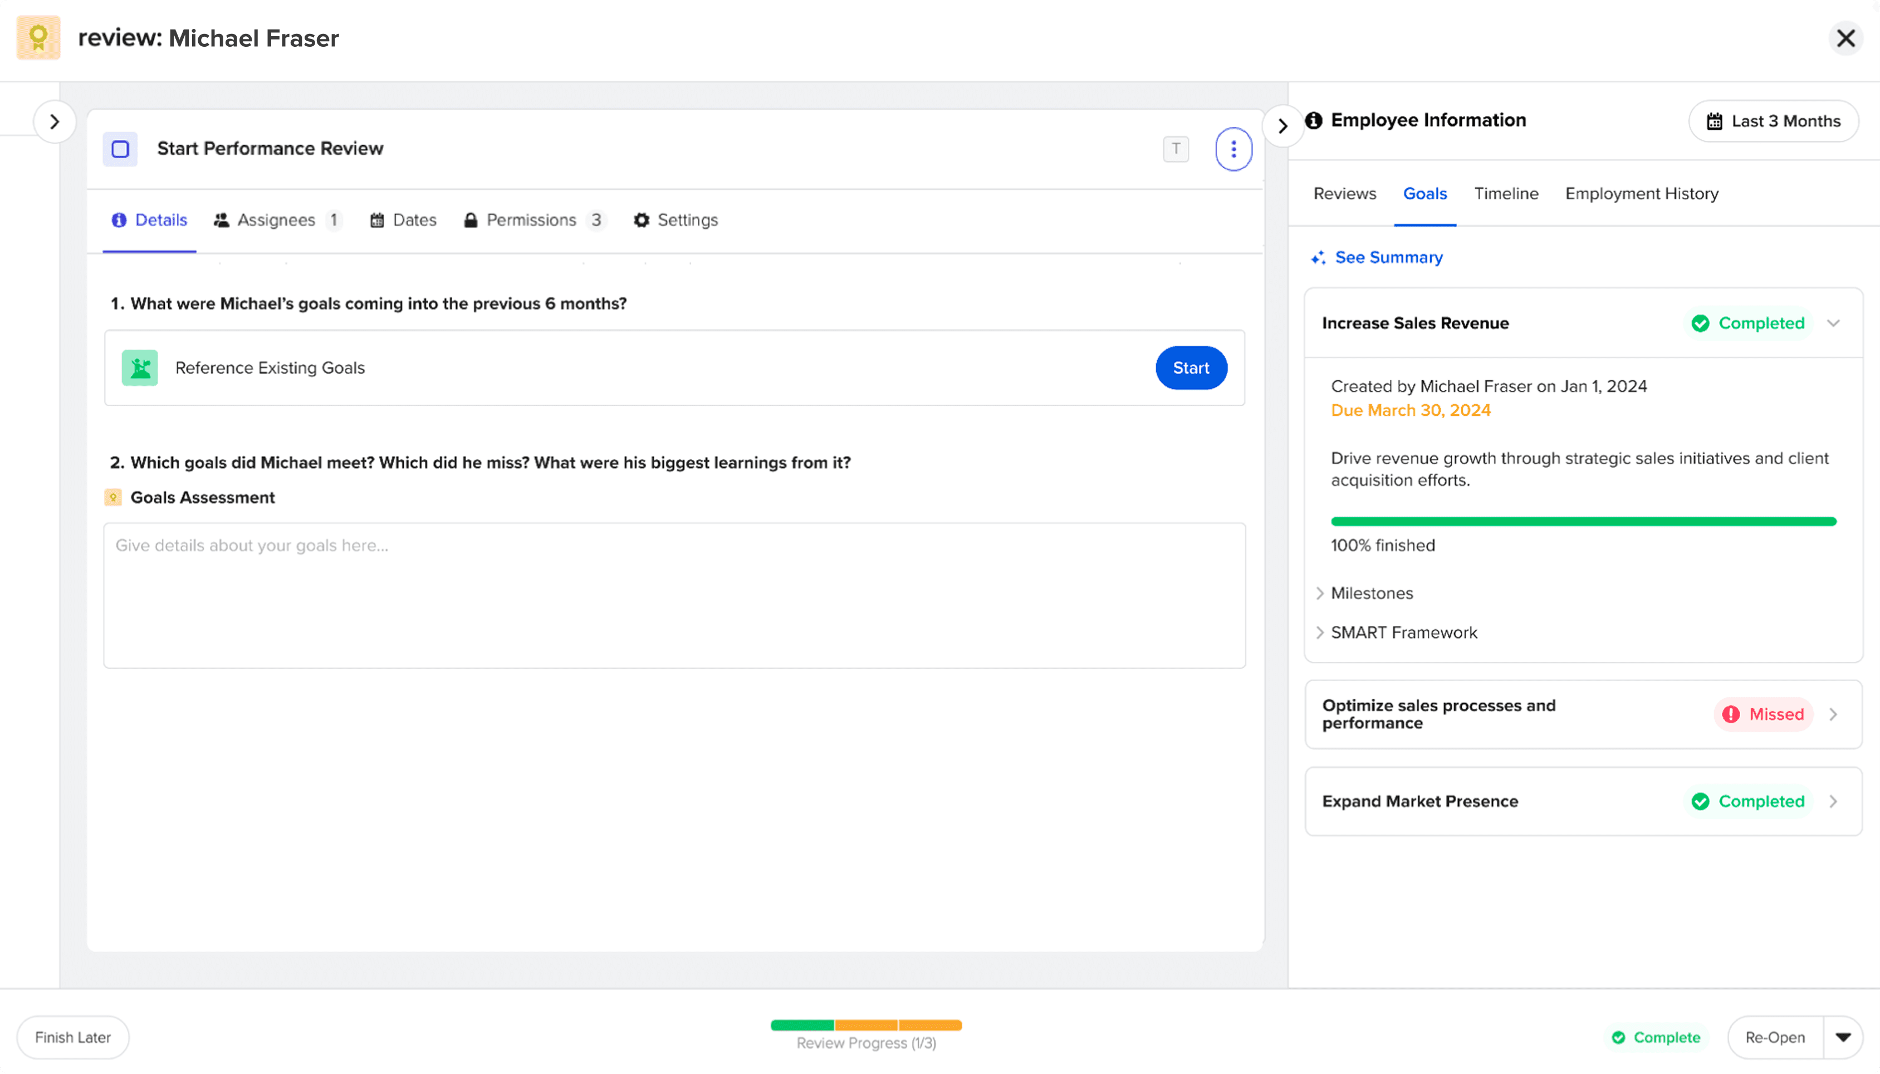Click the Finish Later button
This screenshot has width=1880, height=1074.
coord(73,1037)
